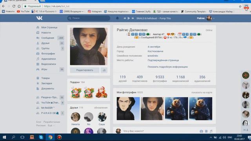The width and height of the screenshot is (251, 141).
Task: Open friend Саша's avatar
Action: (102, 117)
